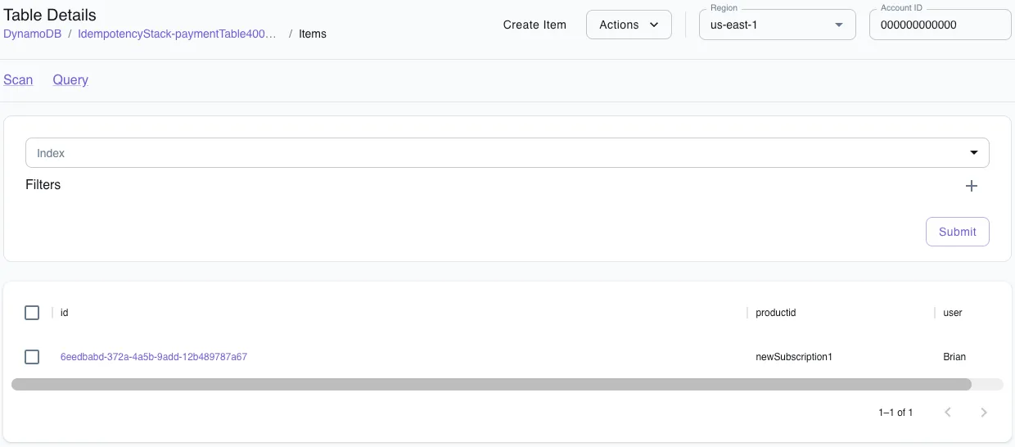Switch to the Scan tab
The width and height of the screenshot is (1015, 447).
coord(18,80)
